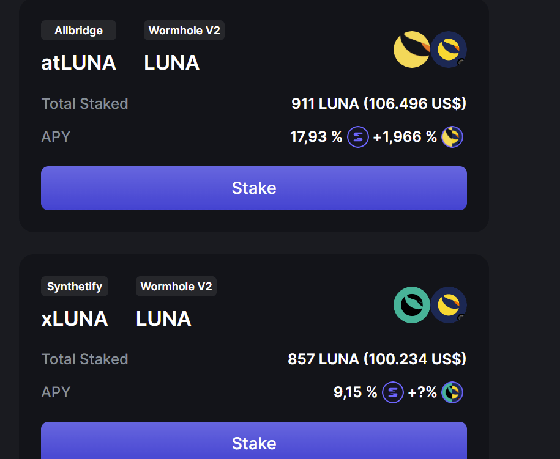Click the +?% unknown APY value
Viewport: 560px width, 459px height.
pyautogui.click(x=423, y=392)
